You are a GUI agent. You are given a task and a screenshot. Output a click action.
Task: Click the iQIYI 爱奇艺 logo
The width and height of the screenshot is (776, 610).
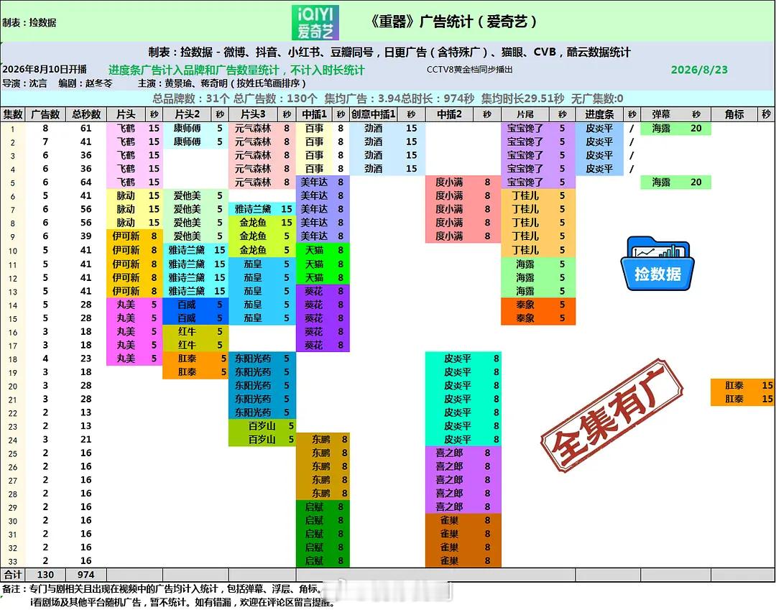(x=315, y=22)
